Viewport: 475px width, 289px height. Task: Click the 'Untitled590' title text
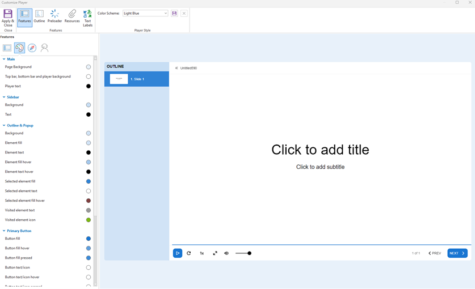click(x=188, y=68)
